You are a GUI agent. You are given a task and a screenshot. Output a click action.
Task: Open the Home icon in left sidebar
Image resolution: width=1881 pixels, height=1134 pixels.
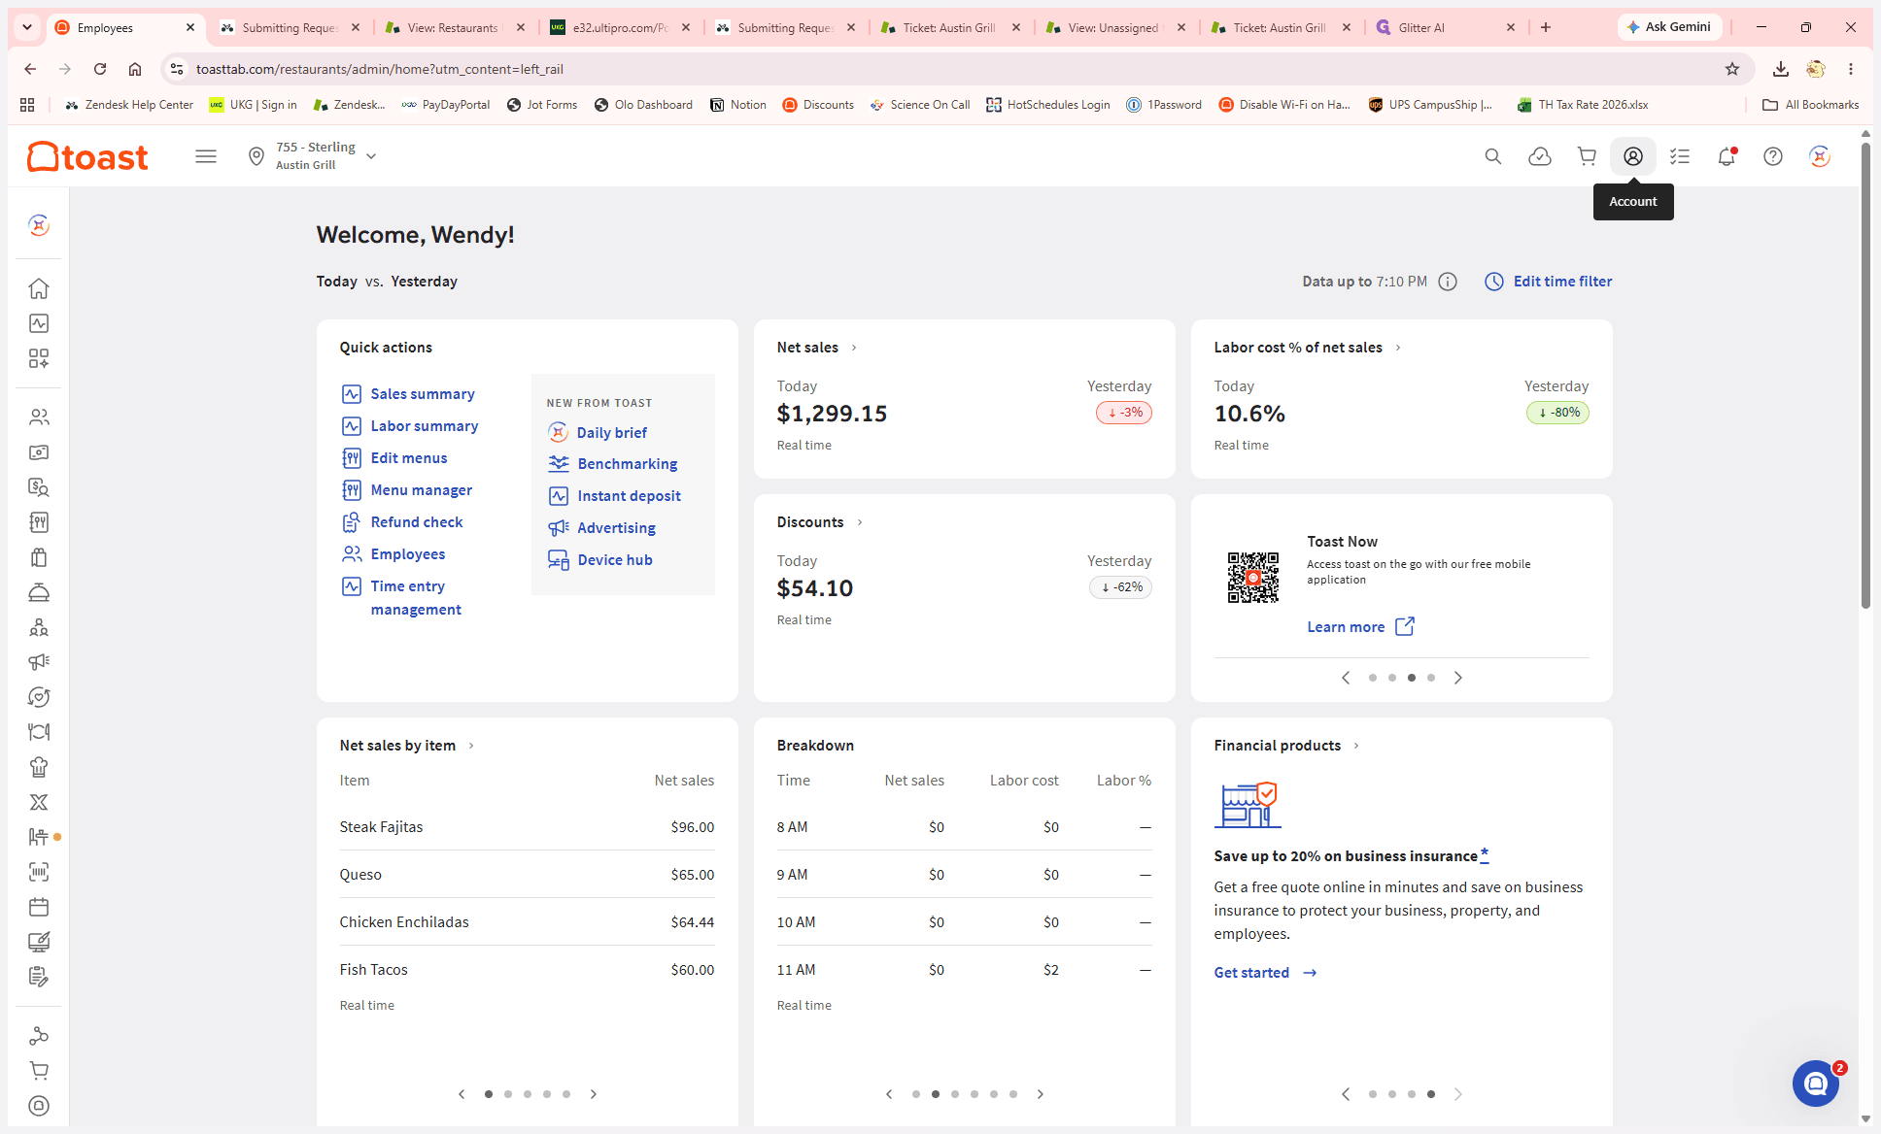click(39, 288)
